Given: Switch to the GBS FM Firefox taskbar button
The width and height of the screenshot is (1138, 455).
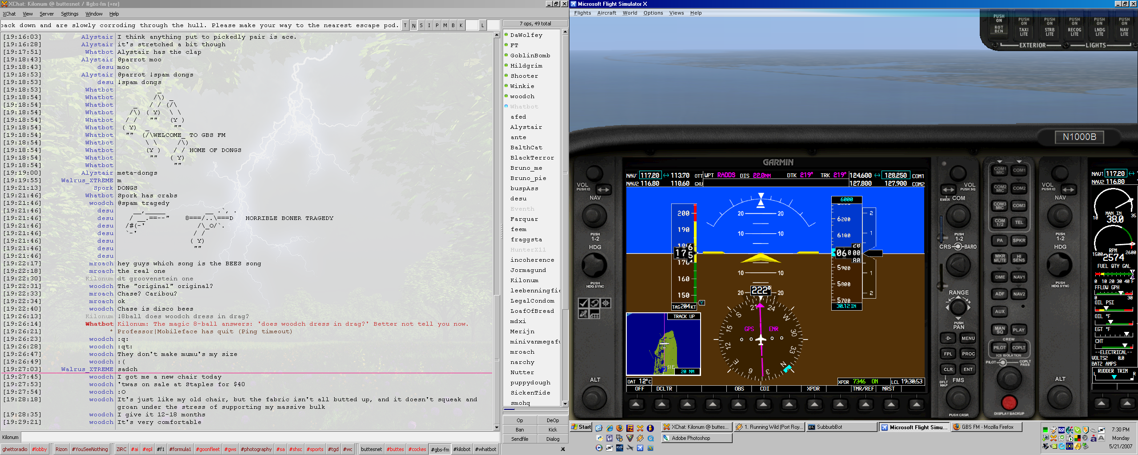Looking at the screenshot, I should (x=987, y=427).
